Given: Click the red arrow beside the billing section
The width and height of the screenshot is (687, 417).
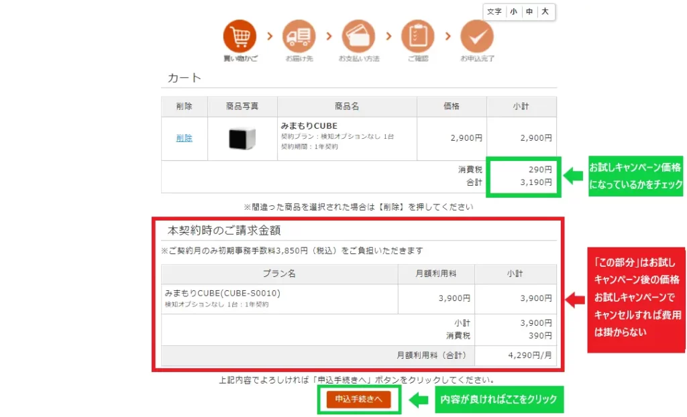Looking at the screenshot, I should point(575,300).
